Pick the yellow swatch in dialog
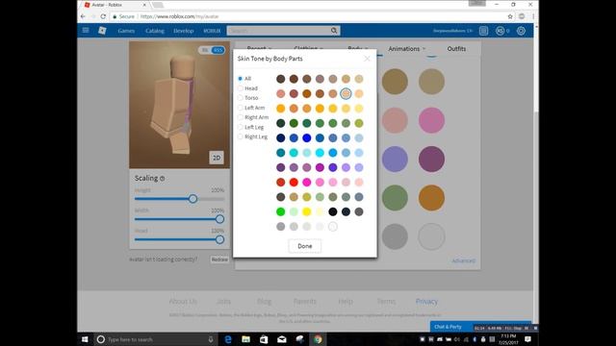The height and width of the screenshot is (346, 616). pyautogui.click(x=306, y=211)
